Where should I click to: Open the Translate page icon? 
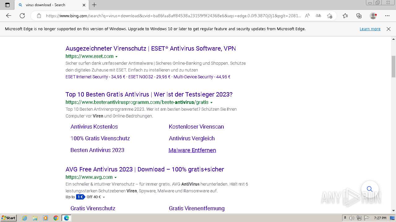click(318, 16)
